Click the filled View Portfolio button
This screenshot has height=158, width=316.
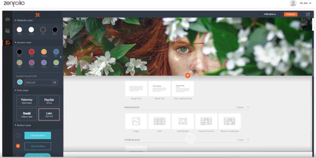point(38,136)
